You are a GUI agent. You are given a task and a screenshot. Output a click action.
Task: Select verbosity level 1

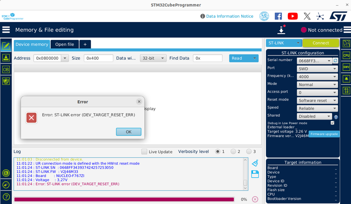217,151
